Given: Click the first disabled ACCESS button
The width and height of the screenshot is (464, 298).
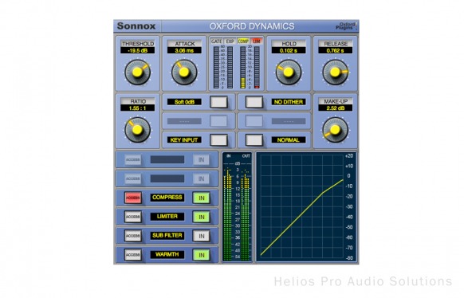Looking at the screenshot, I should pyautogui.click(x=133, y=160).
